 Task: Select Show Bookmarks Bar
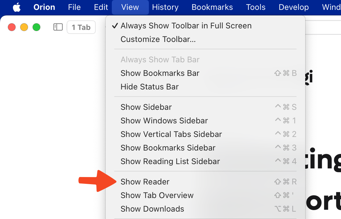pos(205,73)
